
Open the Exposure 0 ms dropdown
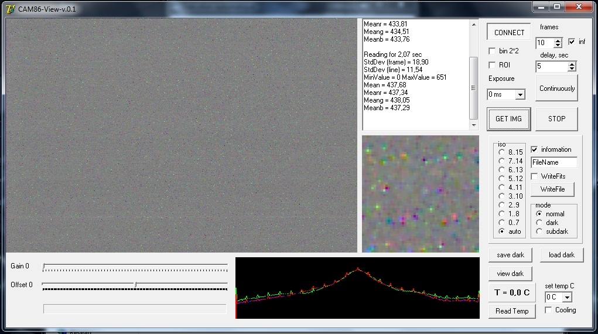pyautogui.click(x=520, y=95)
